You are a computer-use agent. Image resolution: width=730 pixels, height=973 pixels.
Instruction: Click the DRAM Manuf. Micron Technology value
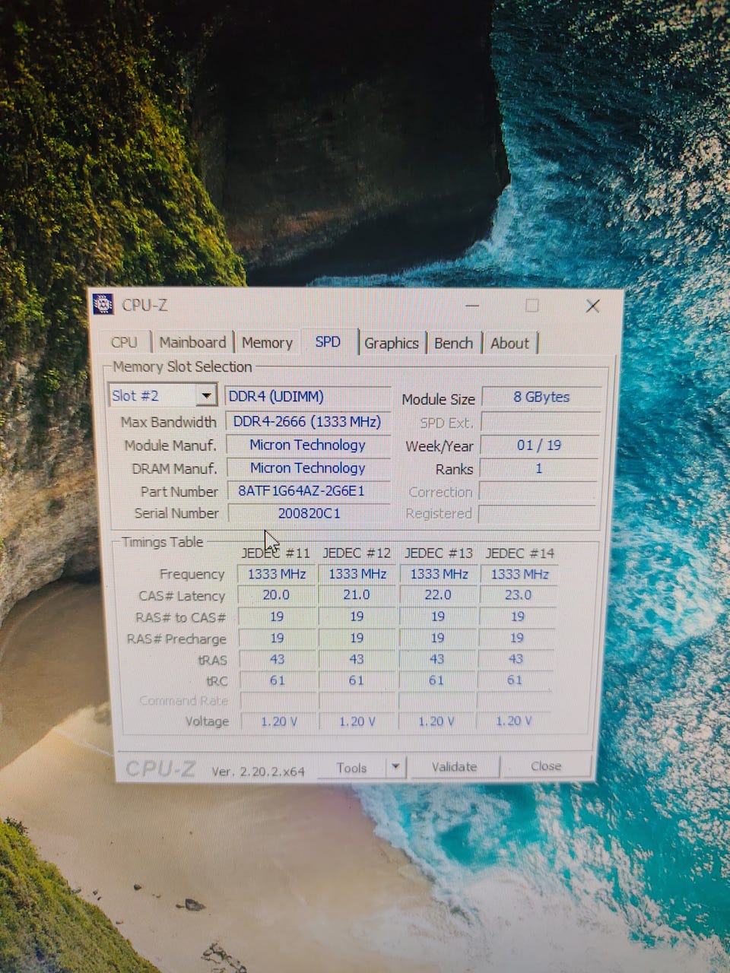[308, 467]
